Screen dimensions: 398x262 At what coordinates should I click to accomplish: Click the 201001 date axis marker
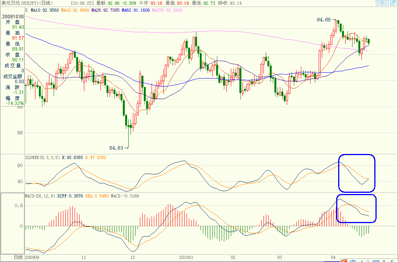(x=186, y=257)
